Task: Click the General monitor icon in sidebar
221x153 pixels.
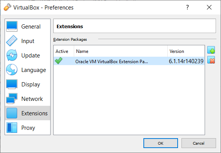Action: 12,26
